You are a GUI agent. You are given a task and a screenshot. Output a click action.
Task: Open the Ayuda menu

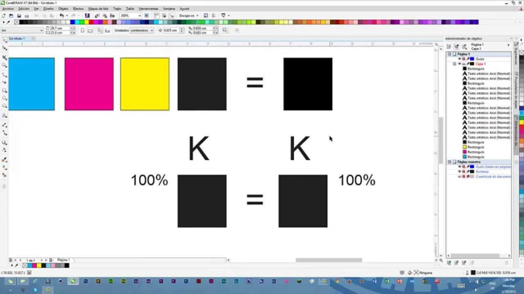click(x=185, y=9)
